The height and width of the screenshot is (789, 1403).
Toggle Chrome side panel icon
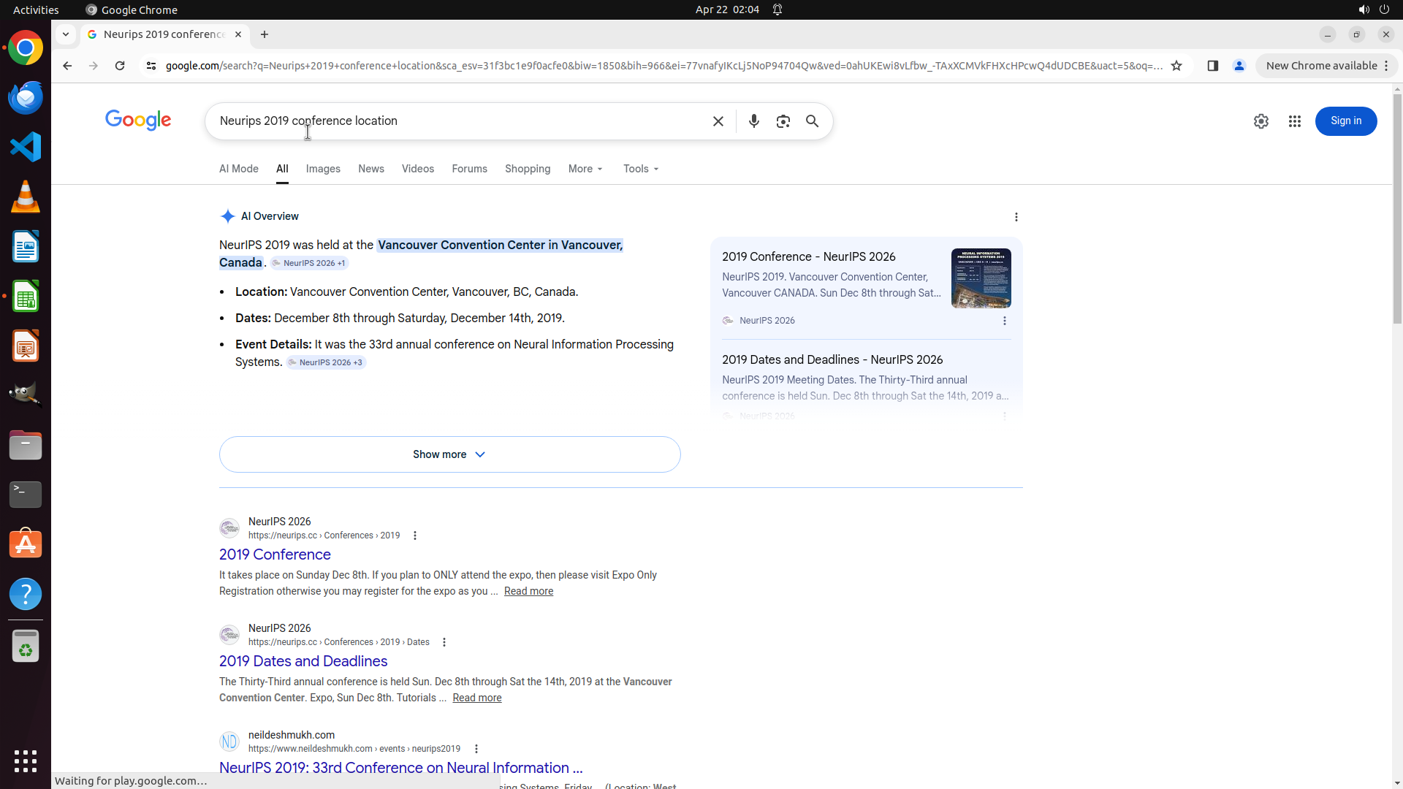[x=1212, y=66]
